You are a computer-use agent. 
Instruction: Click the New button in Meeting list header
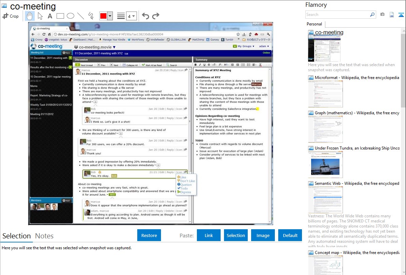[66, 53]
